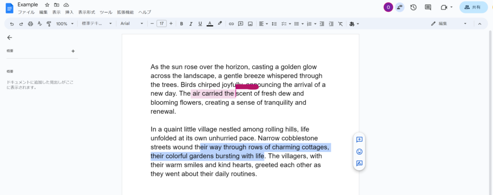Toggle italic formatting
493x195 pixels.
pos(191,24)
